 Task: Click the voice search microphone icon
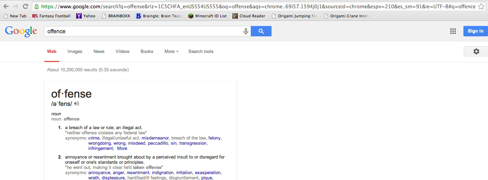click(246, 31)
